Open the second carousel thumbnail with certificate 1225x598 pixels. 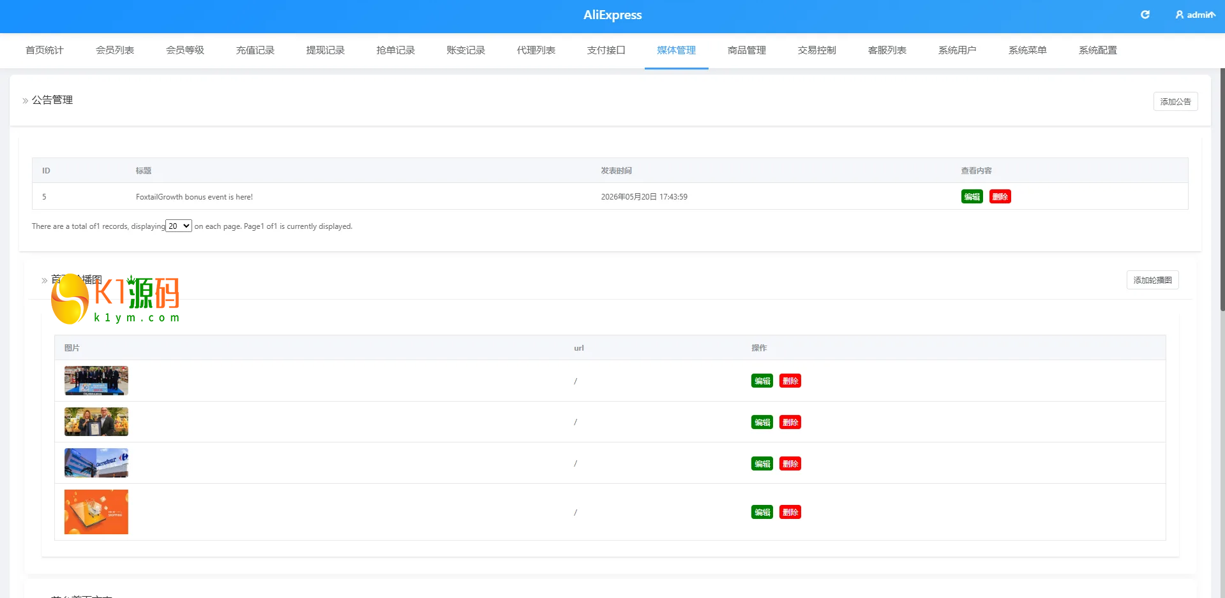96,421
